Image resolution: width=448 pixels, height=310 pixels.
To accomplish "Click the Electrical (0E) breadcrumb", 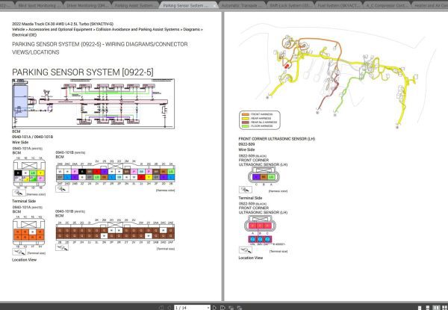I will pos(25,35).
